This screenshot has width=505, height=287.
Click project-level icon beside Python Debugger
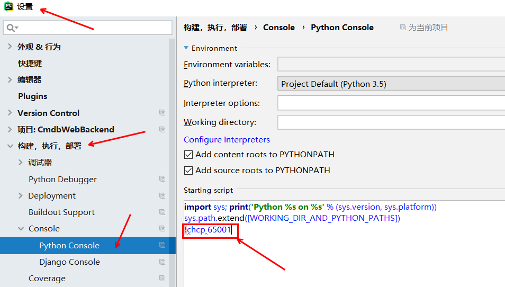coord(163,179)
